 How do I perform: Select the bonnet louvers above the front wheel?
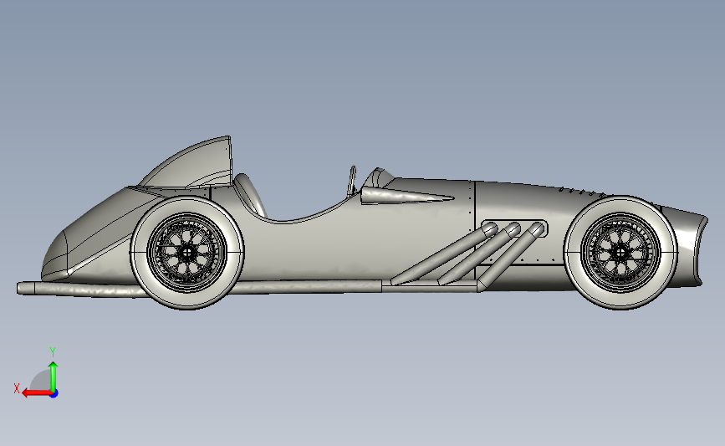pyautogui.click(x=583, y=192)
